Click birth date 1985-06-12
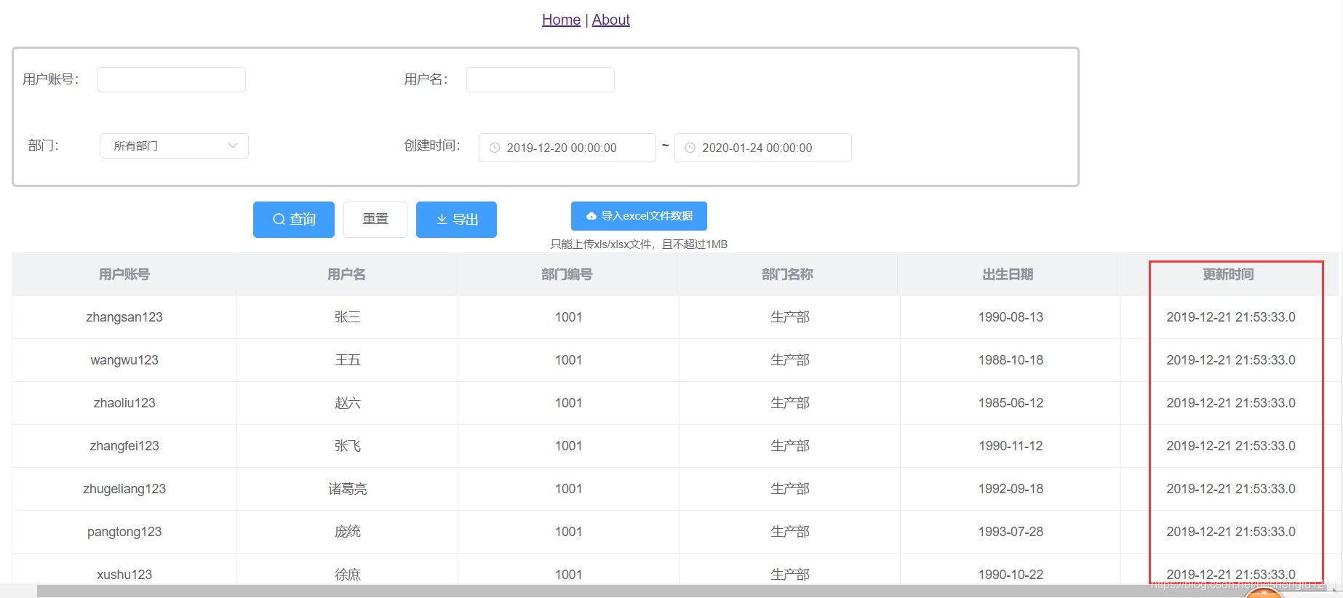This screenshot has height=598, width=1343. tap(1011, 403)
